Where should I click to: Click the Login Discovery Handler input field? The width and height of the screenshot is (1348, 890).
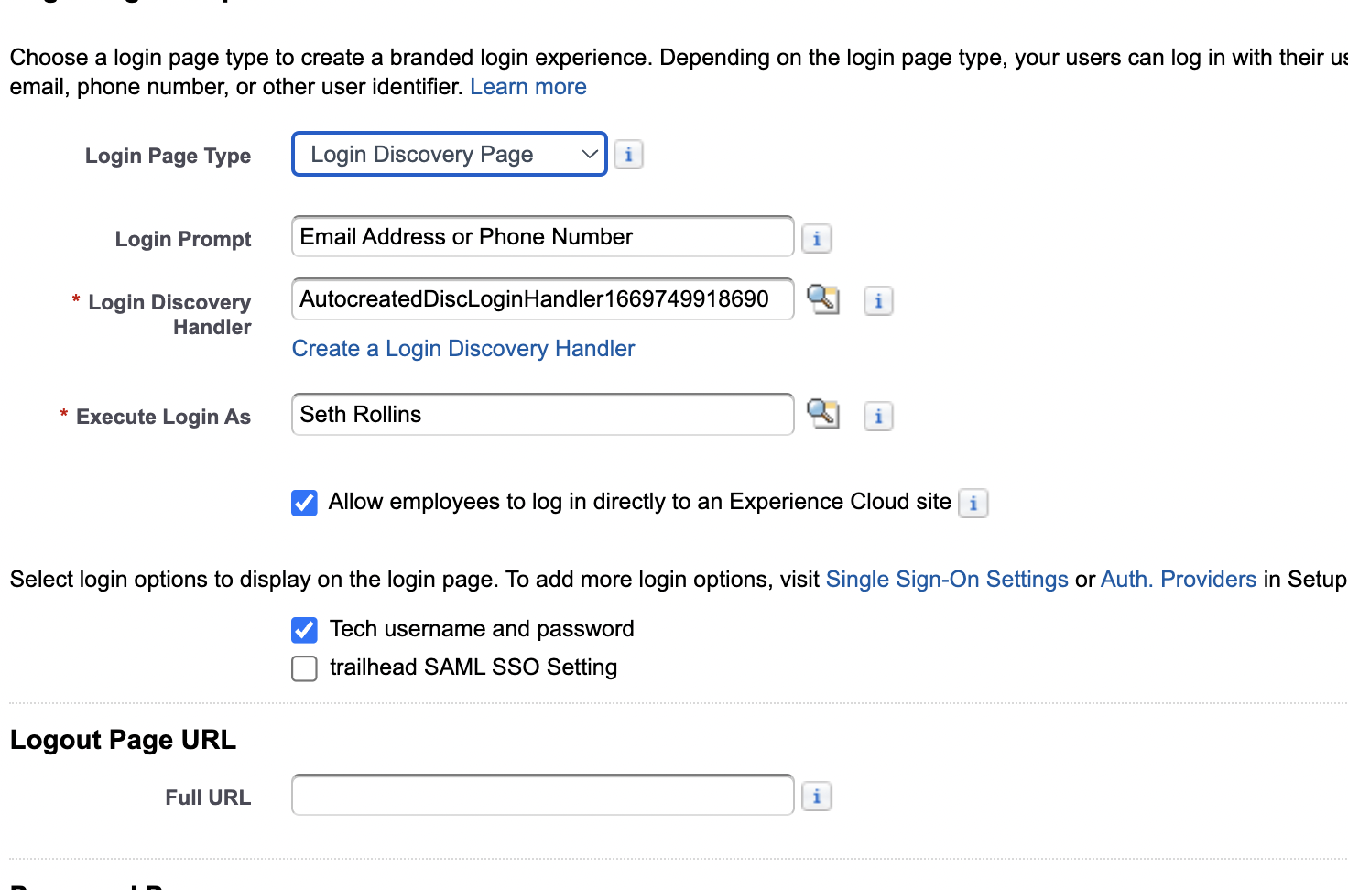[x=542, y=299]
